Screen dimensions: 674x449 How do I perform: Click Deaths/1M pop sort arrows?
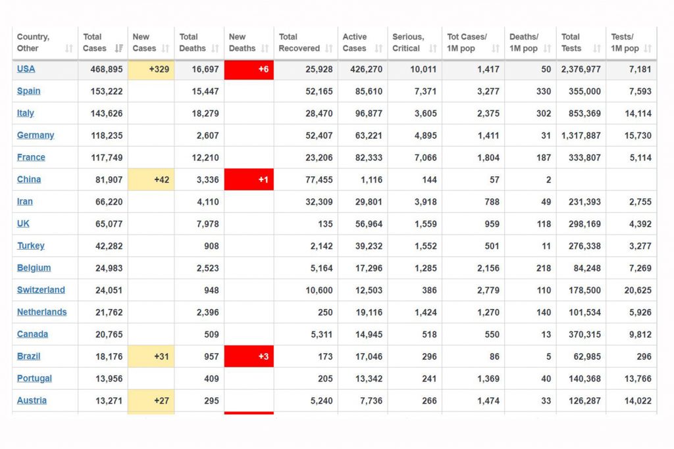point(547,49)
